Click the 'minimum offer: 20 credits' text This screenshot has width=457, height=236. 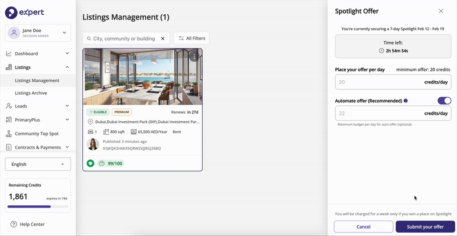pos(423,70)
